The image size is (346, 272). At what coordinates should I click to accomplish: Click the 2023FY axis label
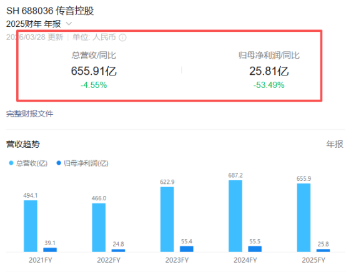177,260
